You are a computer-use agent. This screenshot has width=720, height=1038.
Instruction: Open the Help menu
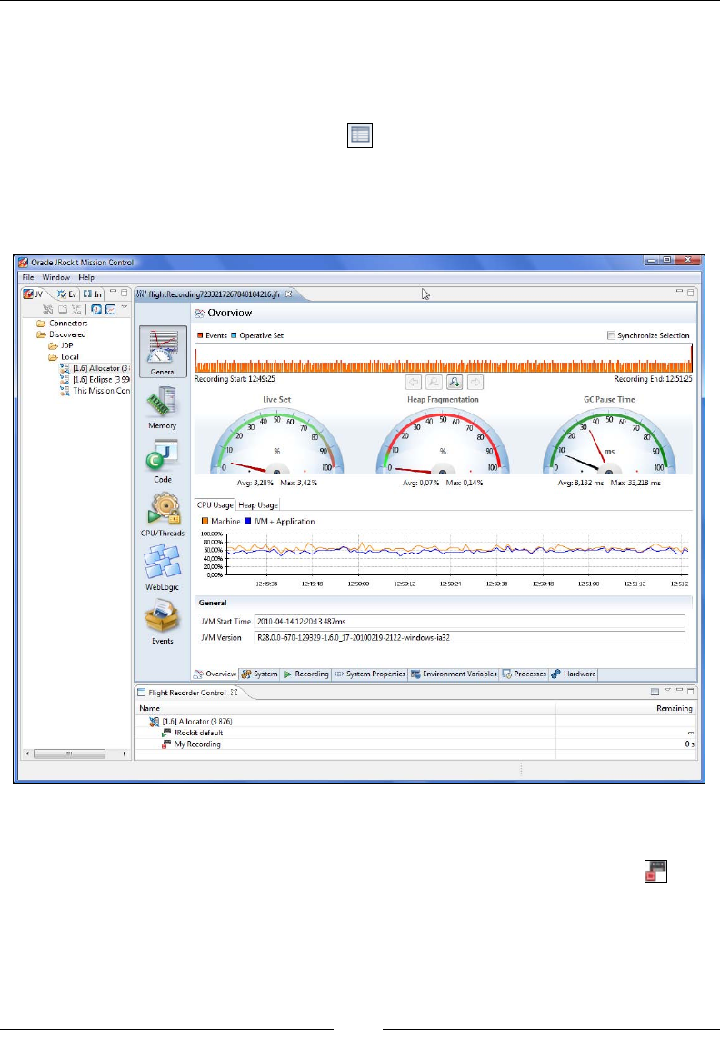pos(86,278)
